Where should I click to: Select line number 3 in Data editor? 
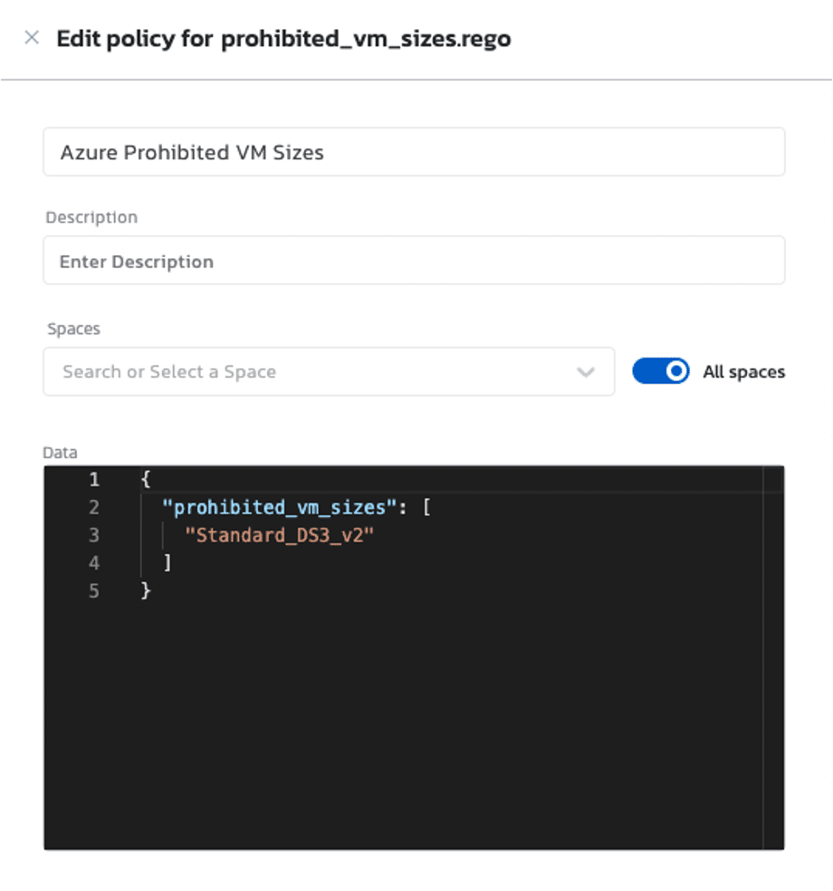pos(94,535)
